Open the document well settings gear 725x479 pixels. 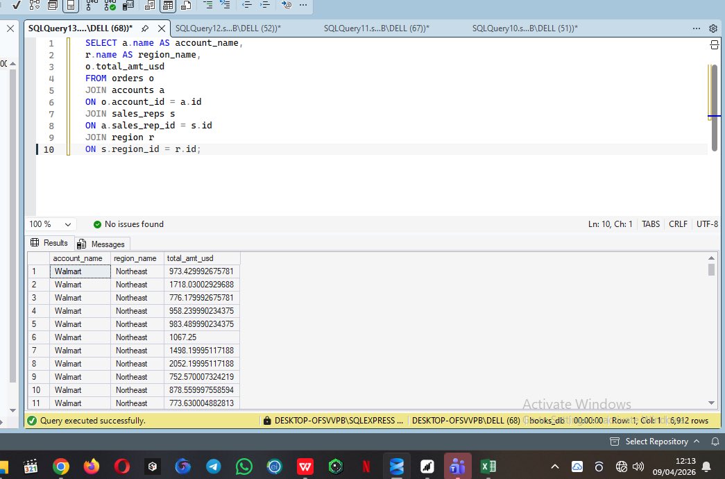pyautogui.click(x=713, y=28)
